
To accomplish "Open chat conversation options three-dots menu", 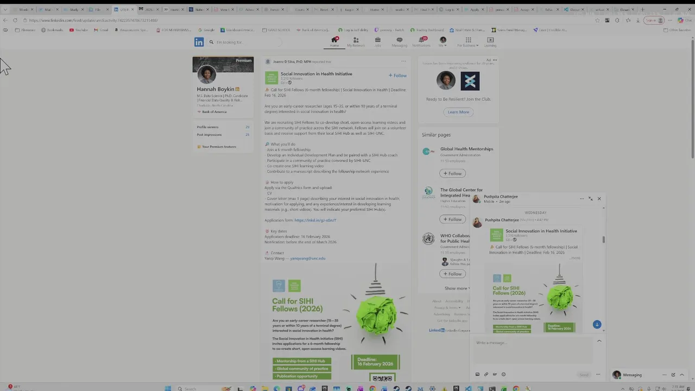I will (x=582, y=199).
